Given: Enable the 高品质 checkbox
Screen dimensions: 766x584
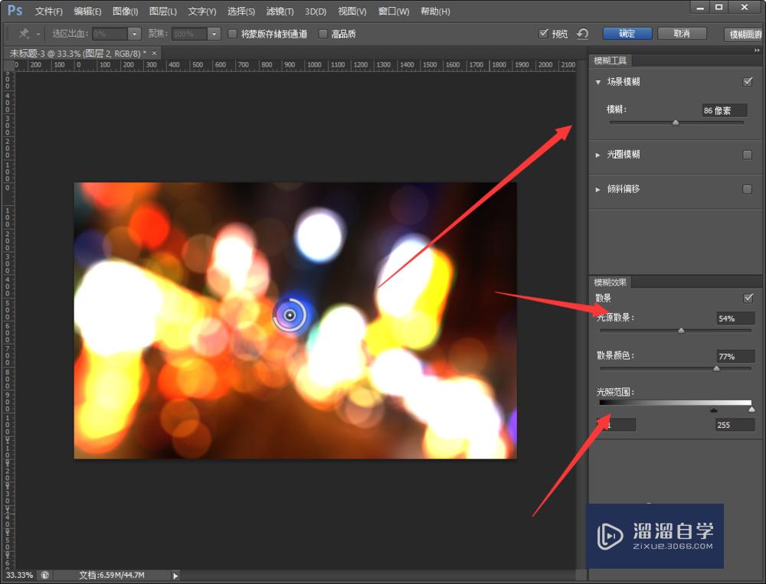Looking at the screenshot, I should [x=322, y=34].
